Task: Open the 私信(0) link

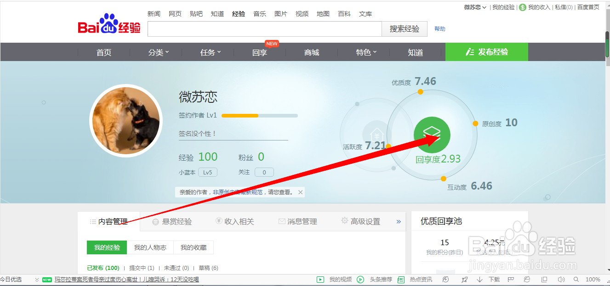Action: [563, 7]
